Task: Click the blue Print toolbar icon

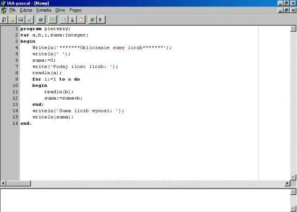Action: pyautogui.click(x=41, y=19)
